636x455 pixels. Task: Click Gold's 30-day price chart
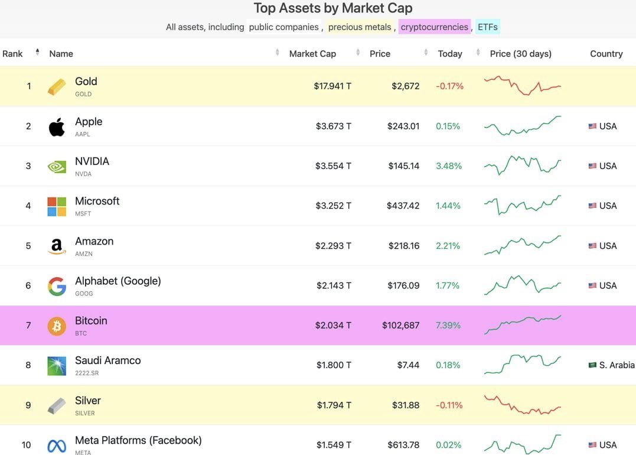[x=523, y=85]
